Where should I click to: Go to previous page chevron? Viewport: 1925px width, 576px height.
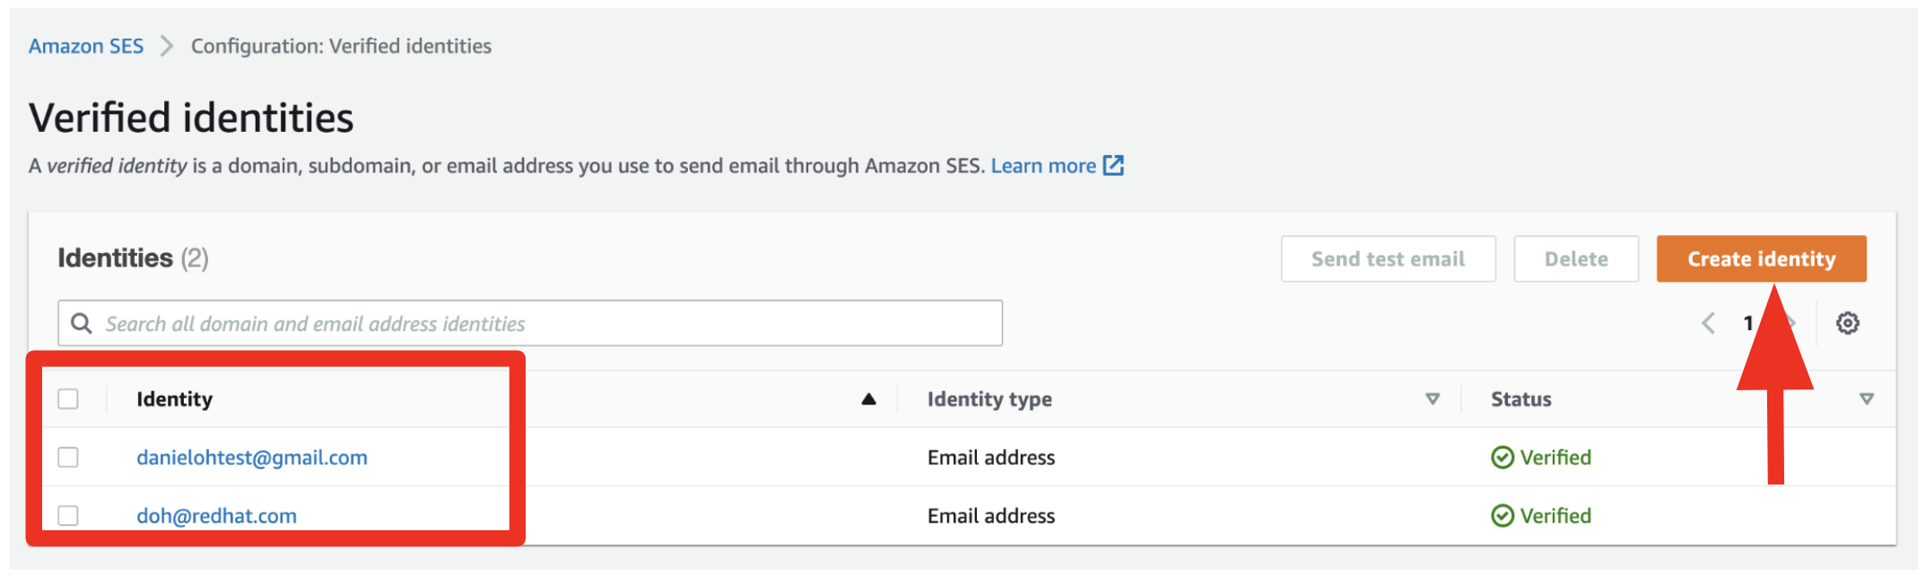[1708, 323]
